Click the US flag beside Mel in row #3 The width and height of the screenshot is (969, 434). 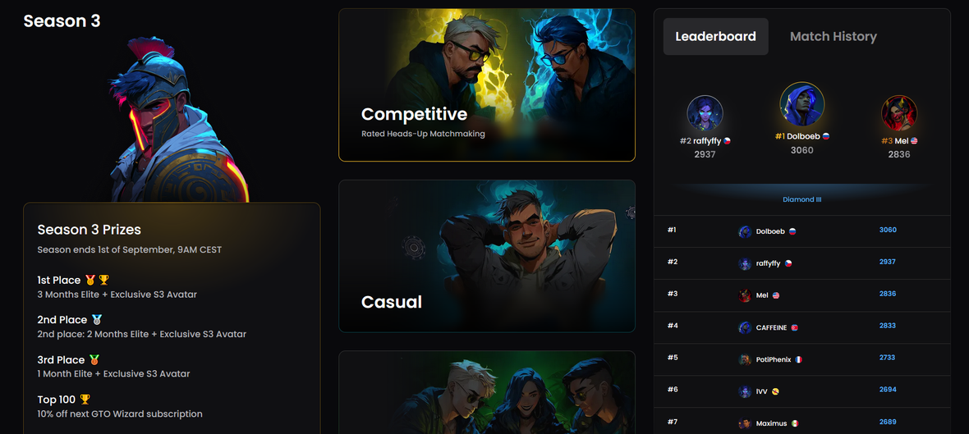pos(775,295)
